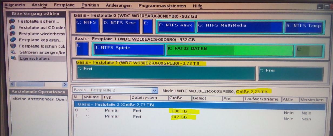Click the Eigenschaften magnifier icon
This screenshot has height=136, width=333.
pos(13,58)
